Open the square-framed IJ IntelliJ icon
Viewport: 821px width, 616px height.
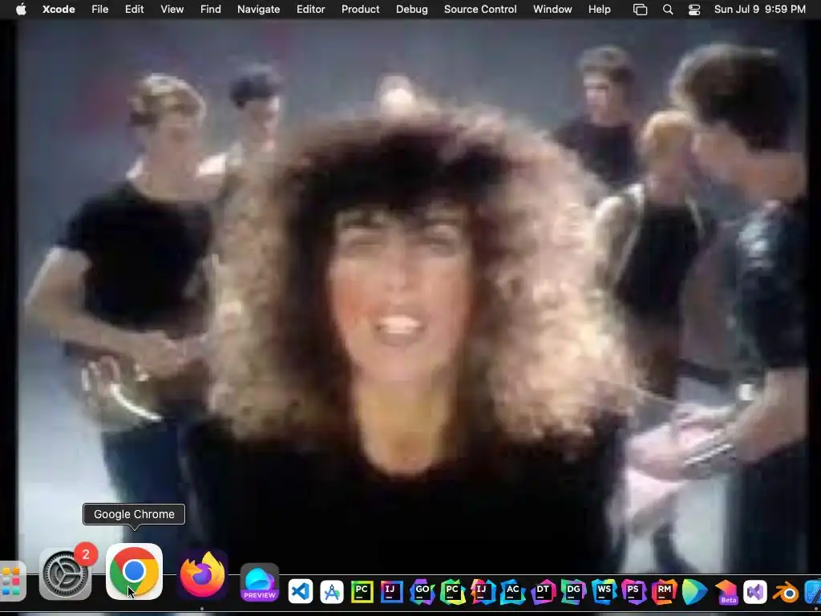click(x=391, y=591)
